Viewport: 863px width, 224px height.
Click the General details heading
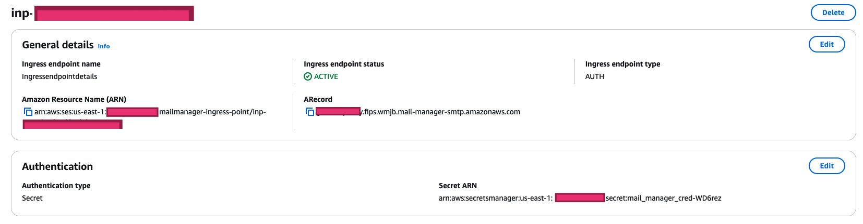coord(58,45)
